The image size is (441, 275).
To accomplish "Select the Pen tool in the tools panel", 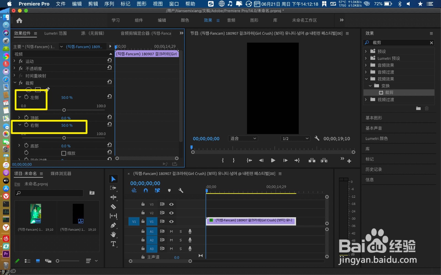I will (113, 225).
